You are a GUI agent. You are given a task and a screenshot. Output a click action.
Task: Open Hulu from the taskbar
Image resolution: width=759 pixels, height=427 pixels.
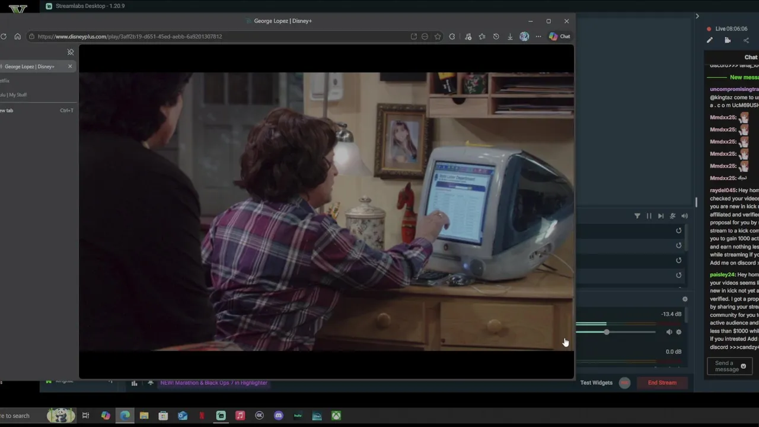pyautogui.click(x=298, y=416)
